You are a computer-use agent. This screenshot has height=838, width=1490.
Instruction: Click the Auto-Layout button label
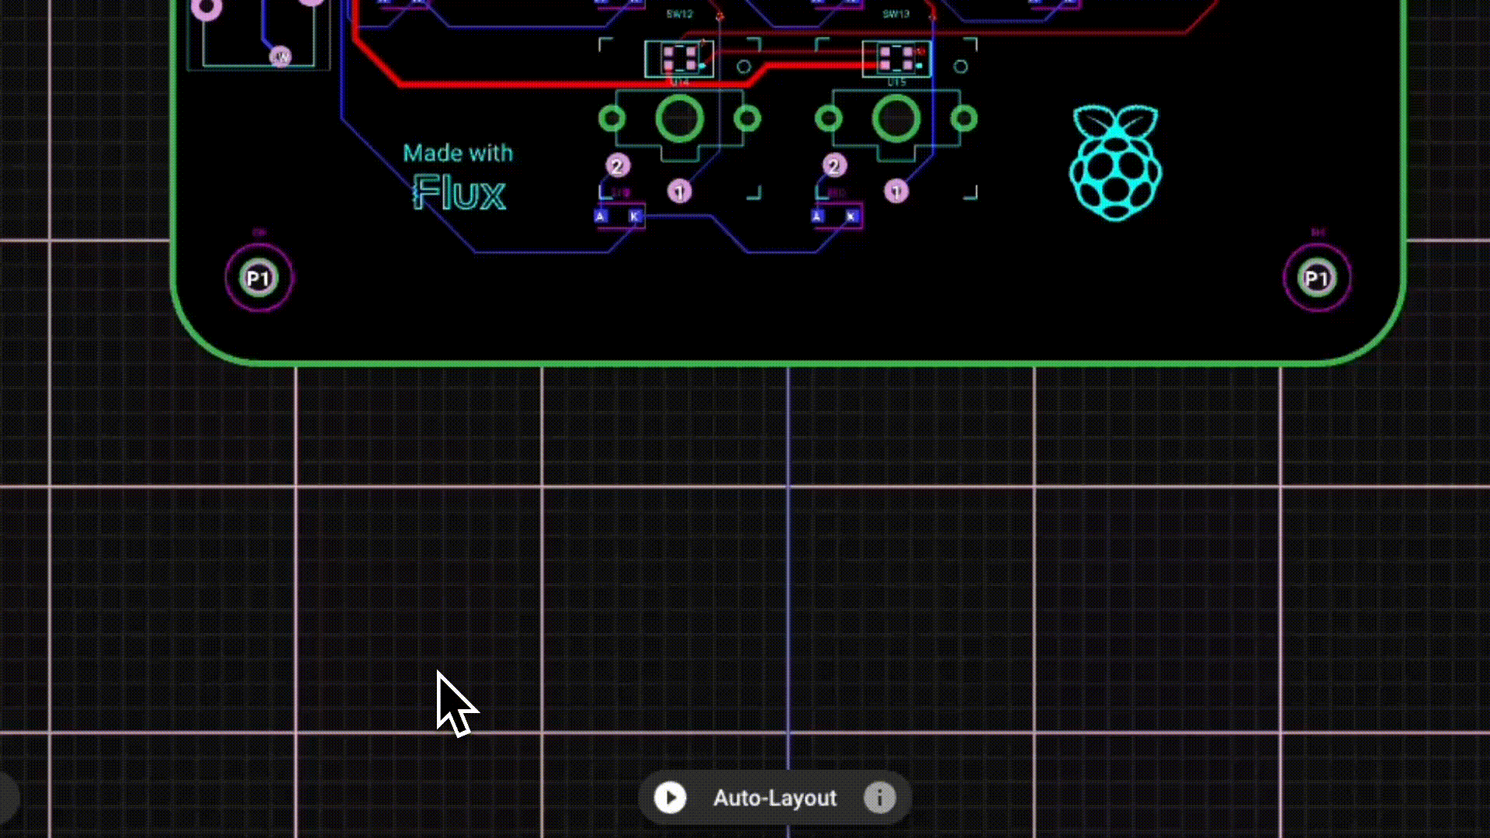click(774, 798)
